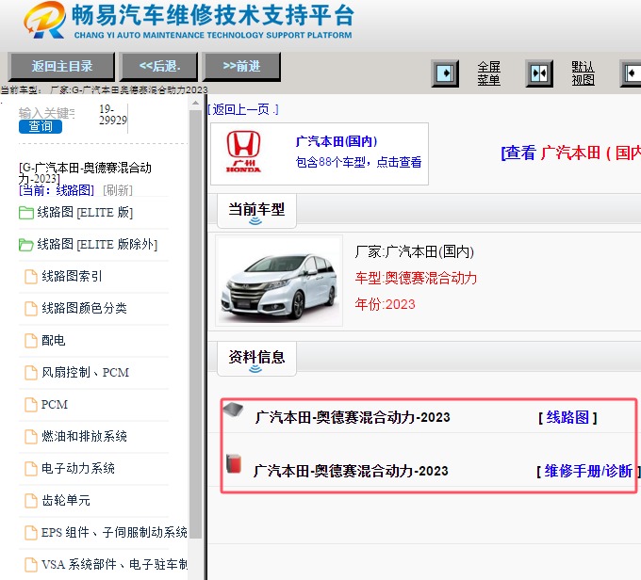Select the 资料信息 tab
Screen dimensions: 641x580
(256, 359)
